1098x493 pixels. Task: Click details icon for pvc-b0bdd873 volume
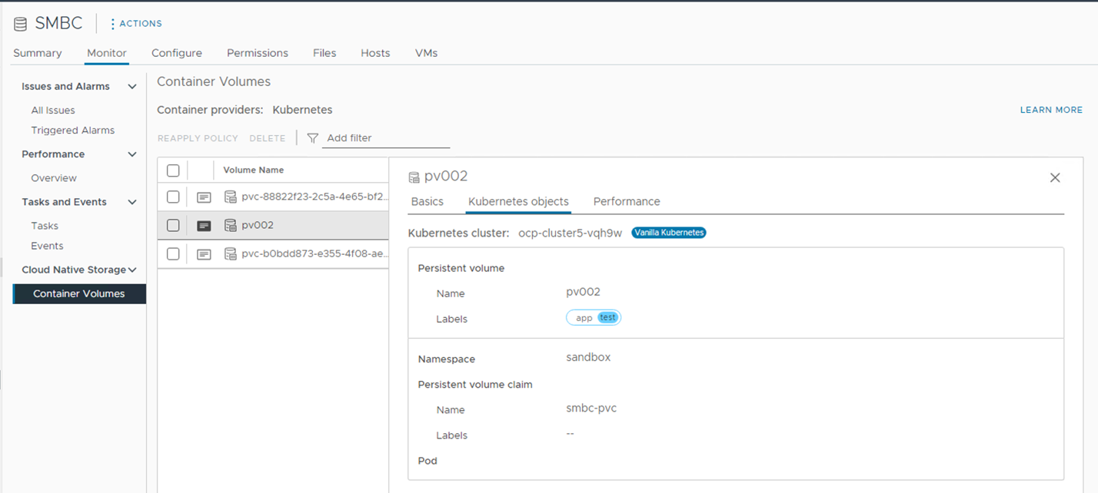coord(204,254)
